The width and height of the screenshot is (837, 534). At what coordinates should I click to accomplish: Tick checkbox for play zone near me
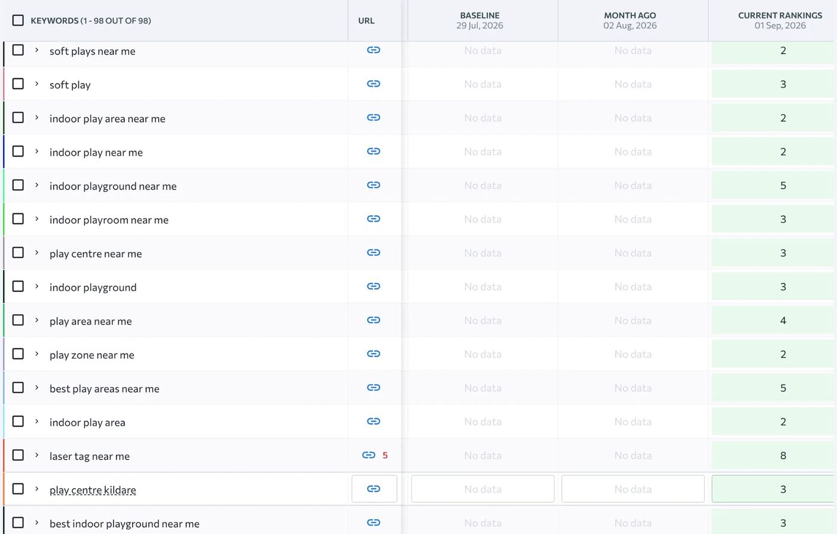(x=18, y=354)
